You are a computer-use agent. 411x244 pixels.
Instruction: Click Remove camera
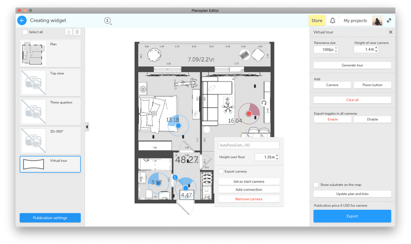249,199
